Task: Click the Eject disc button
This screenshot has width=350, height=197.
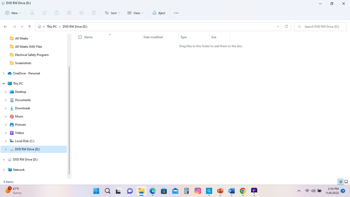Action: 159,13
